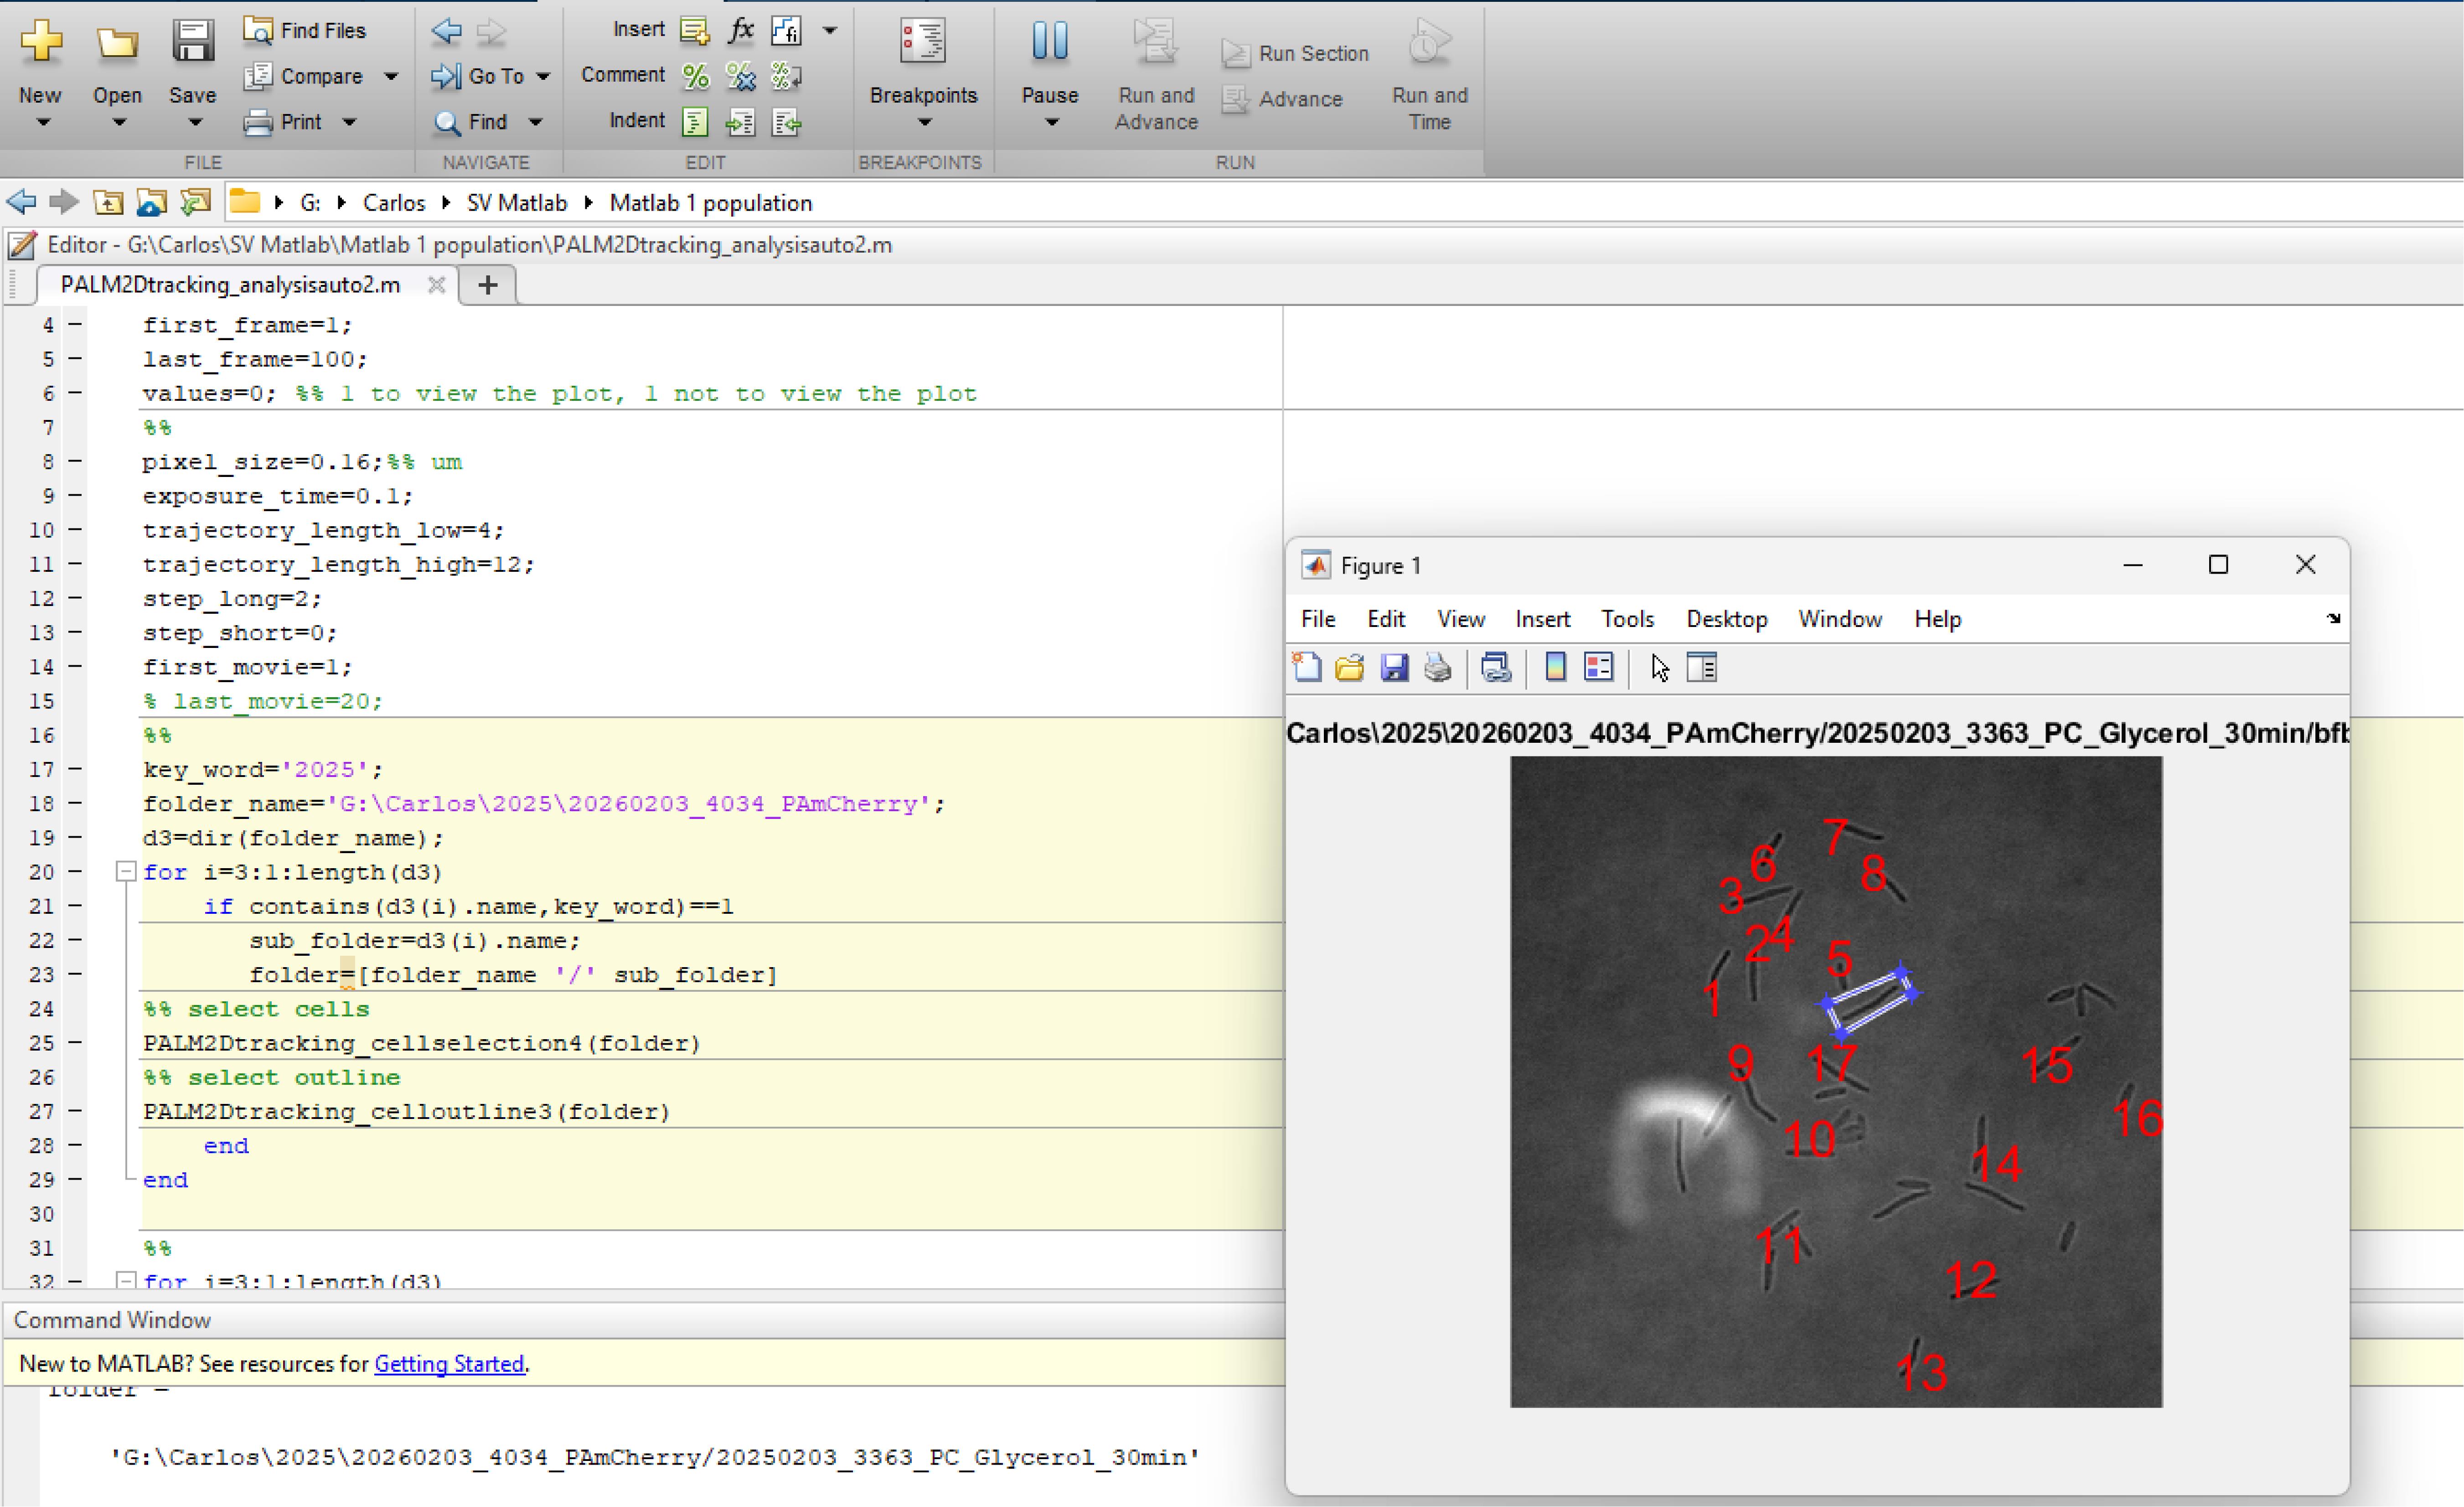This screenshot has height=1507, width=2464.
Task: Insert a colorbar in Figure 1
Action: coord(1555,667)
